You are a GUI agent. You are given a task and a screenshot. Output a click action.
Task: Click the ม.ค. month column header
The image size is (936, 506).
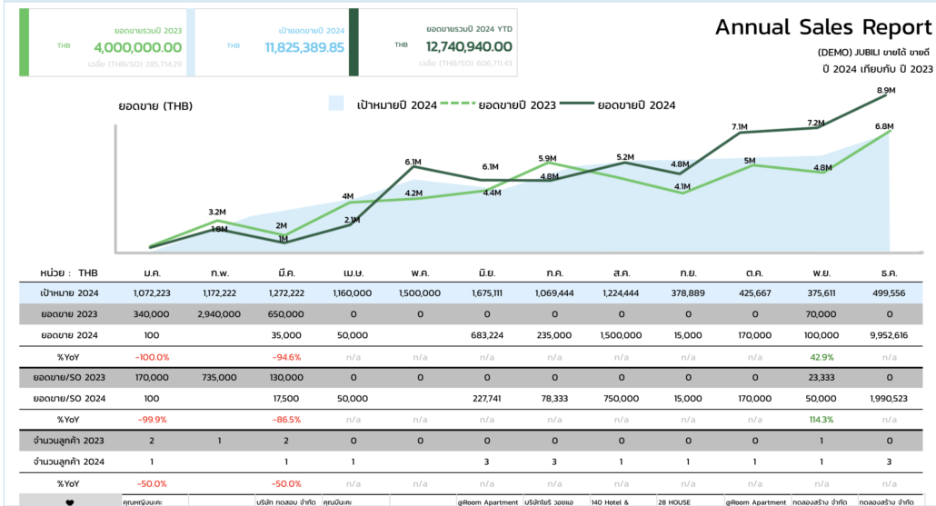pos(153,273)
